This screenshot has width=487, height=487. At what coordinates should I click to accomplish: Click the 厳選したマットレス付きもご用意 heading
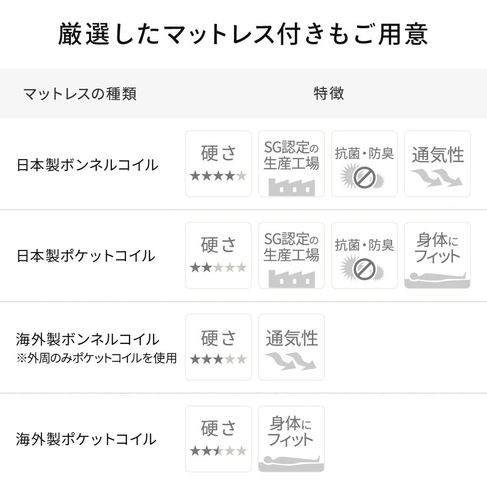click(243, 35)
